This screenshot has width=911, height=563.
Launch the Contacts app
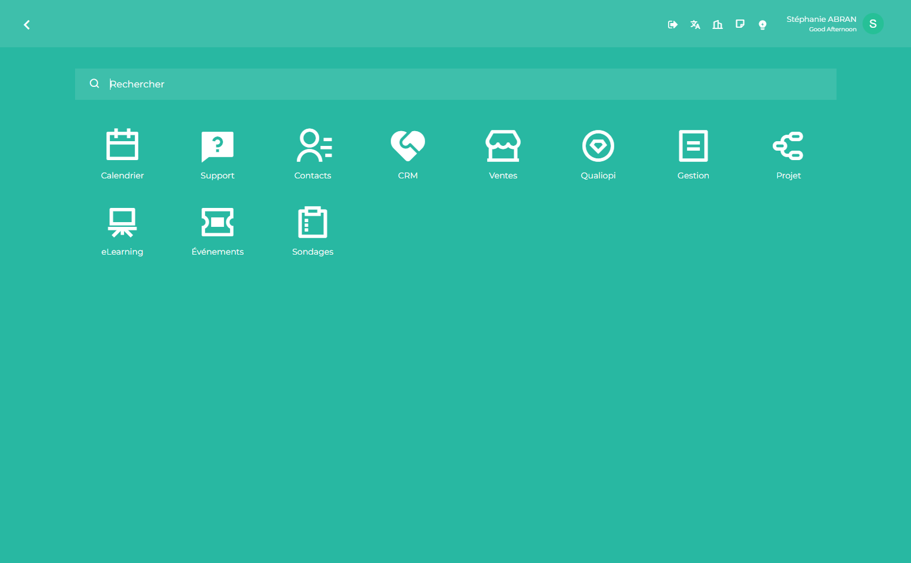313,154
